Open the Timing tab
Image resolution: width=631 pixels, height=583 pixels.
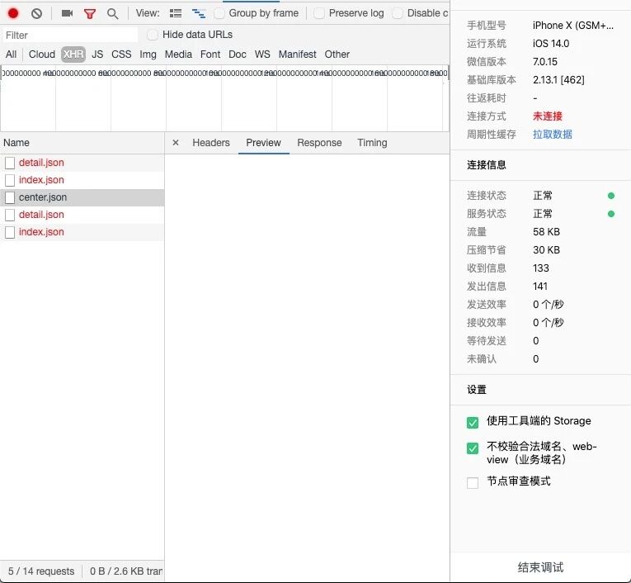pos(372,143)
